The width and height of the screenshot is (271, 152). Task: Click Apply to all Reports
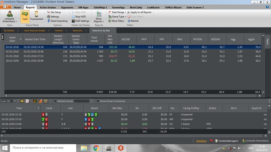pos(139,12)
